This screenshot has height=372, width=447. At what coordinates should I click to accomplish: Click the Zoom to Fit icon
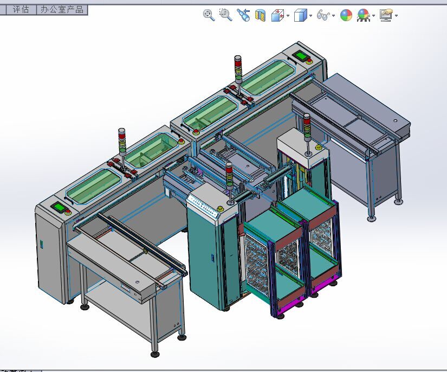click(x=209, y=15)
